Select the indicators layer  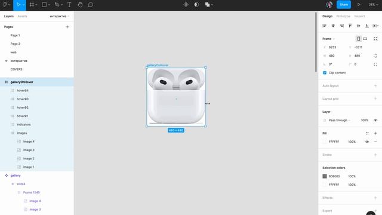point(37,125)
